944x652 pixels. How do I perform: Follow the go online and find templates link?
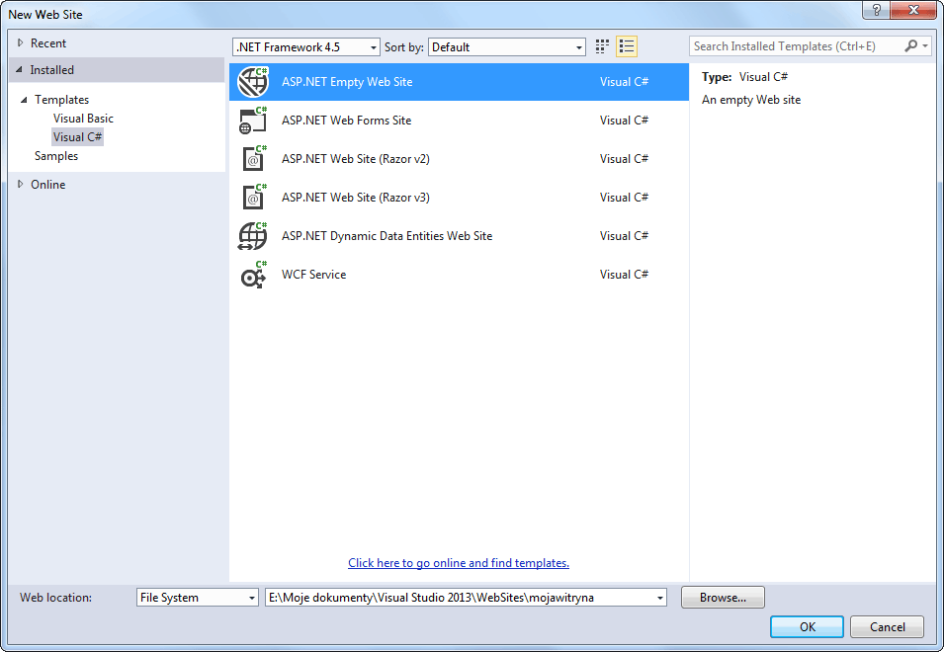coord(459,563)
